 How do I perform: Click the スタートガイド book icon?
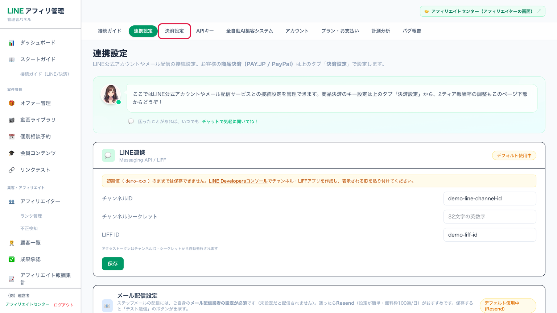click(12, 59)
